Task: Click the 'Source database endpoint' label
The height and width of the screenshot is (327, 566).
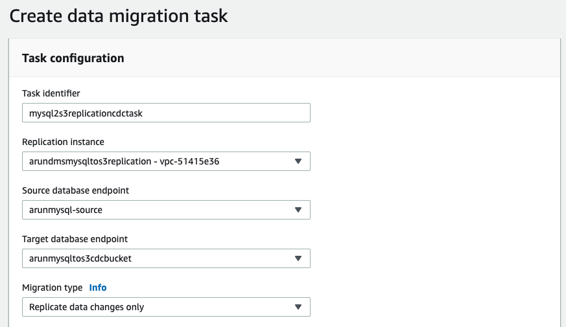Action: (75, 190)
